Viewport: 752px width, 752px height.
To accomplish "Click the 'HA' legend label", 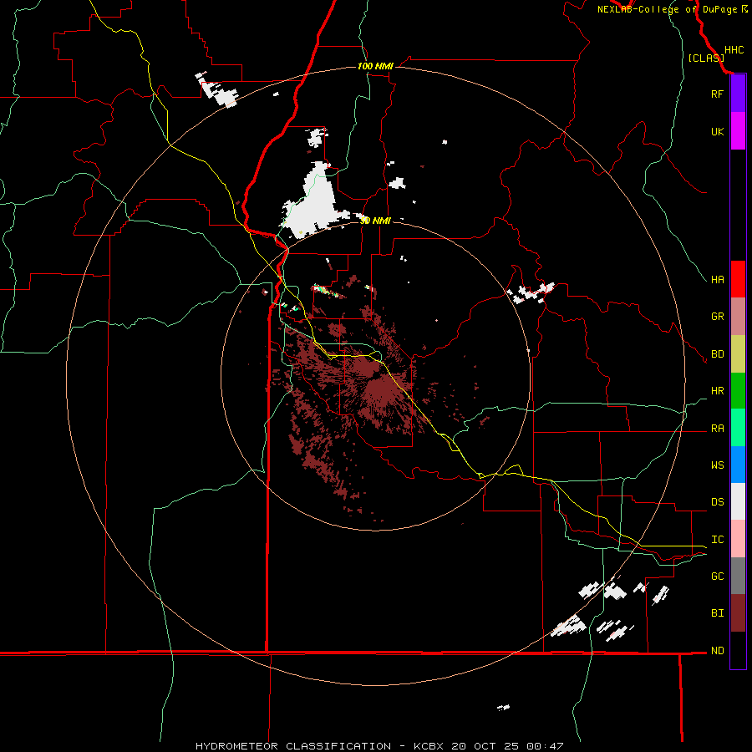I will click(717, 280).
